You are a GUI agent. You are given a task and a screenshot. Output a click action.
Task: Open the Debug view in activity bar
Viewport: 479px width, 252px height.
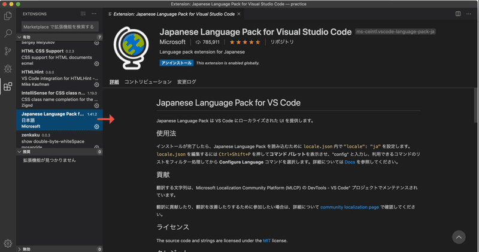(x=8, y=68)
